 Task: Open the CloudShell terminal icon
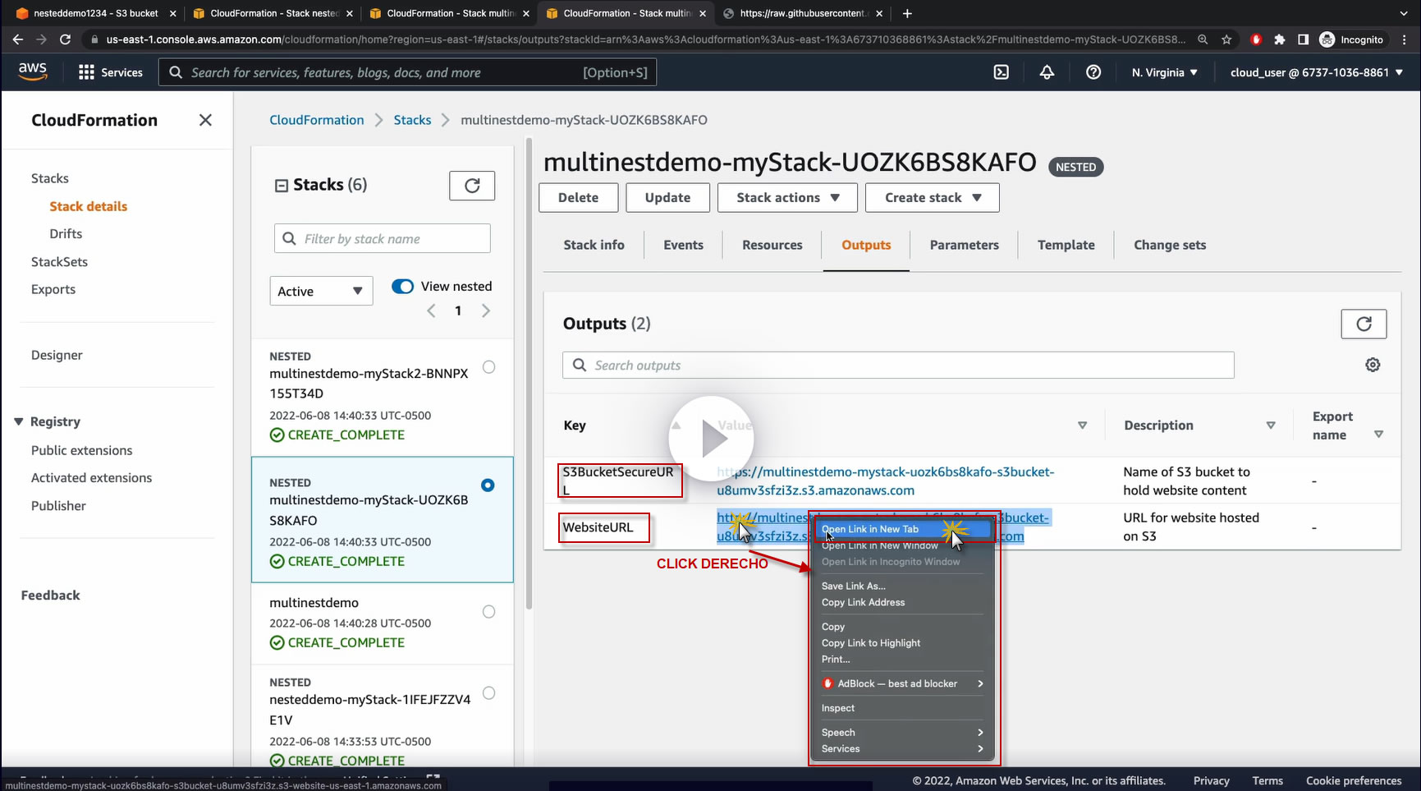(x=1002, y=72)
